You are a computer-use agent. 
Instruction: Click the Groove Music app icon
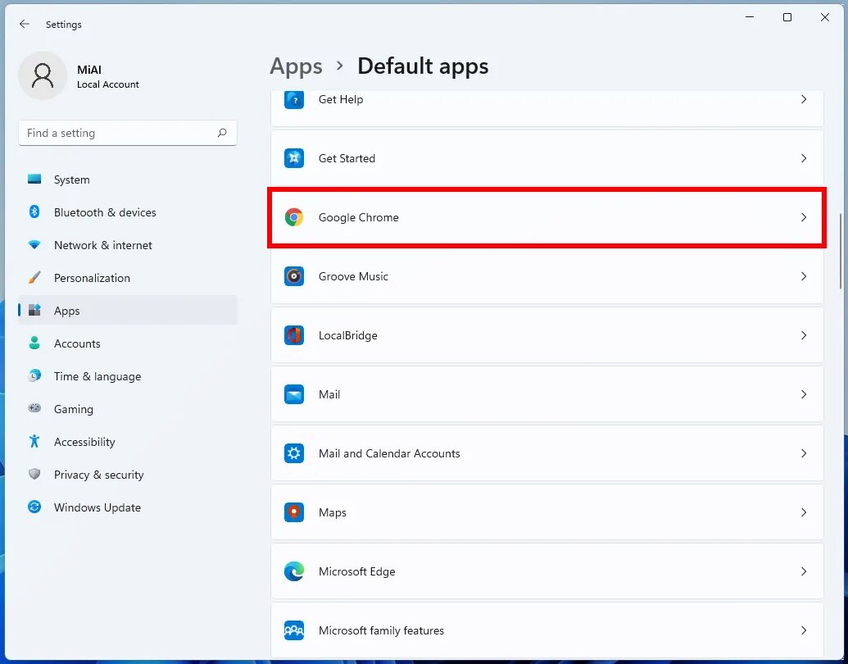[x=293, y=276]
